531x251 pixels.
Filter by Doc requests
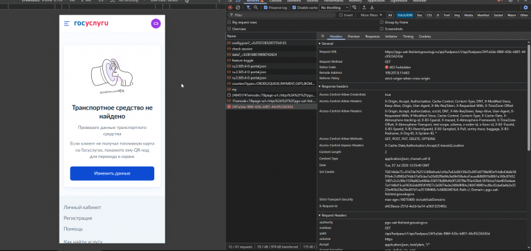click(x=420, y=15)
